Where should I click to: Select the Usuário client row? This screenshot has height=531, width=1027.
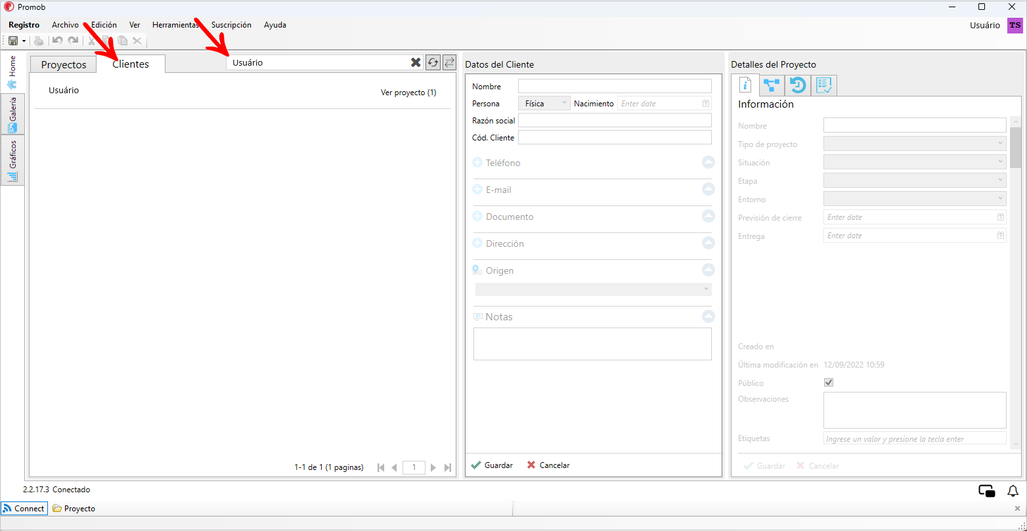[242, 92]
